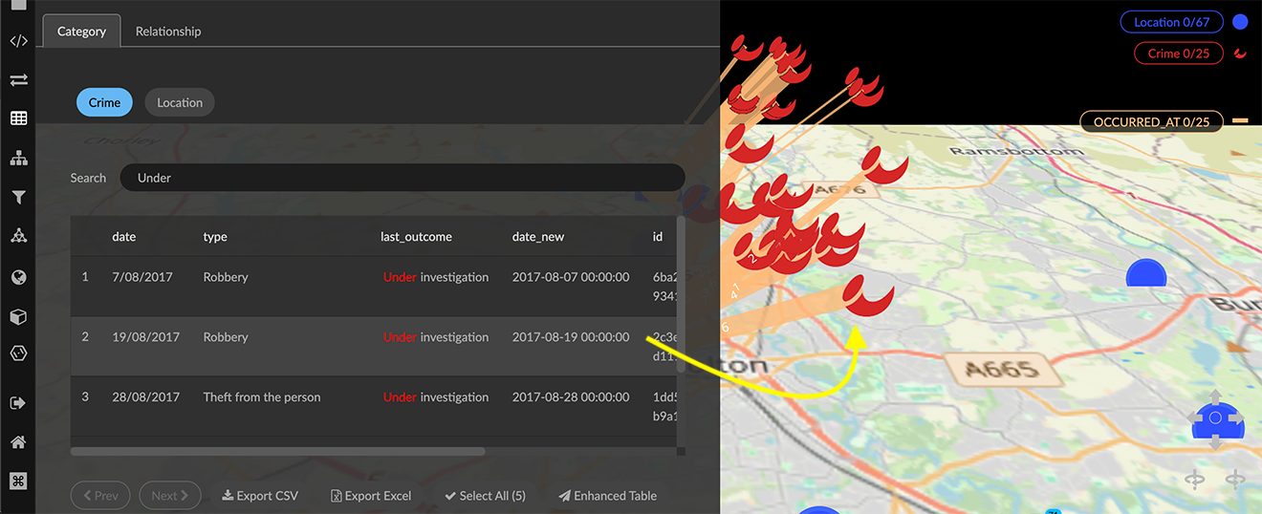This screenshot has width=1262, height=514.
Task: Click the export arrow icon in sidebar
Action: [x=18, y=403]
